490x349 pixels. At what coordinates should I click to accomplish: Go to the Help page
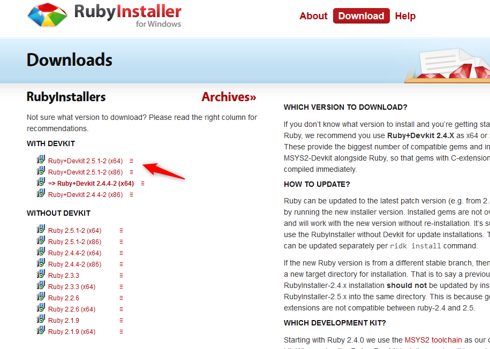405,16
